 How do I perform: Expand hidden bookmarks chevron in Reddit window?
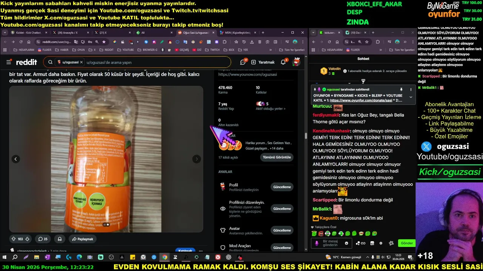click(x=270, y=50)
